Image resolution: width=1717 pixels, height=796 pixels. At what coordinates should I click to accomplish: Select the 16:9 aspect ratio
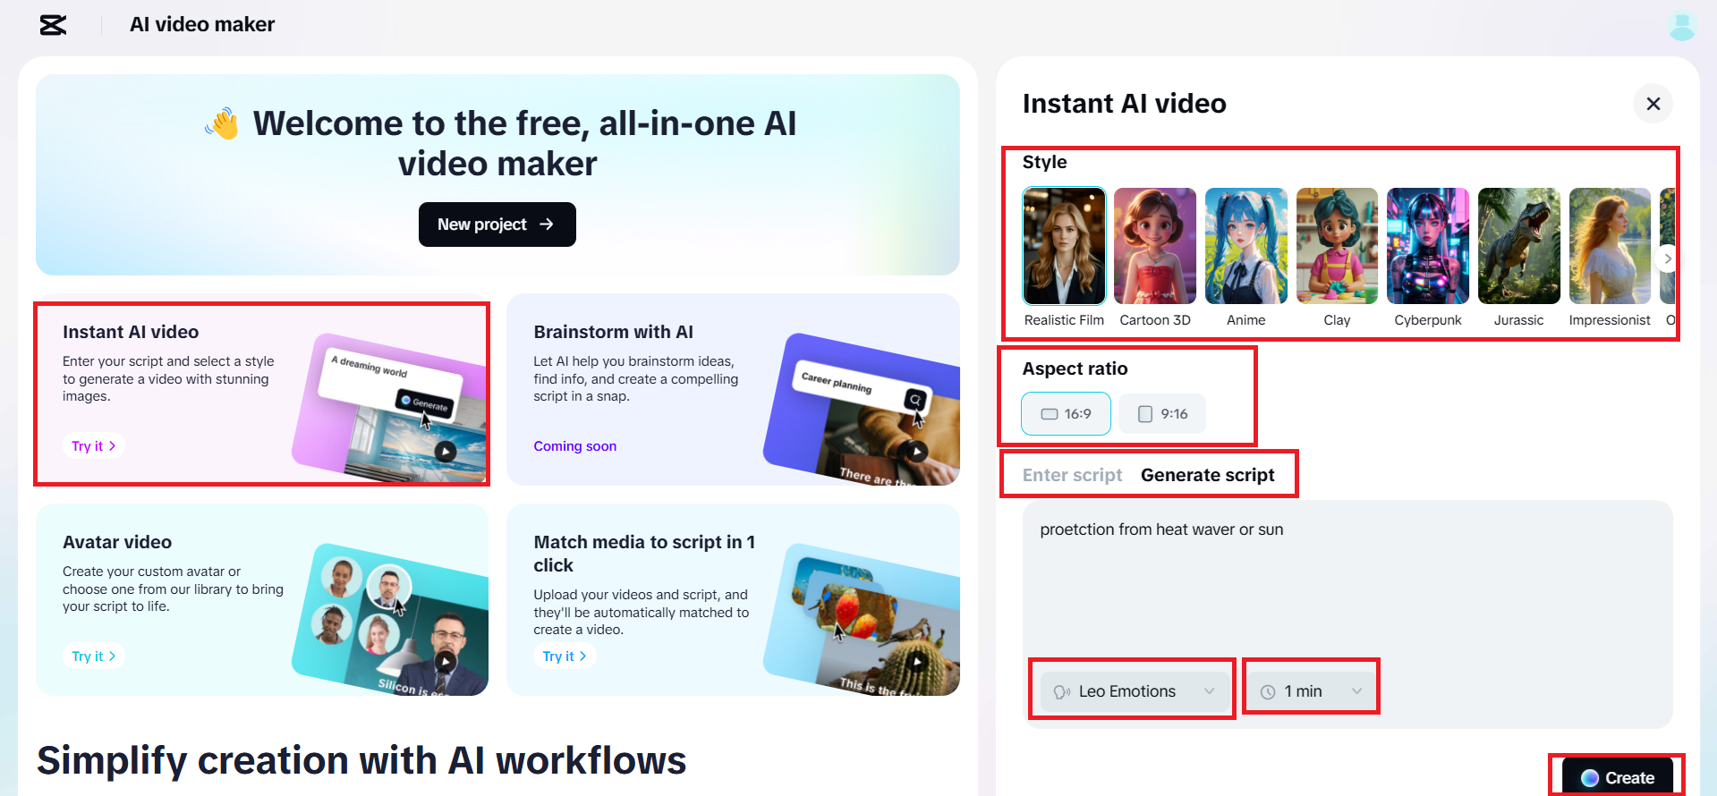pyautogui.click(x=1067, y=414)
